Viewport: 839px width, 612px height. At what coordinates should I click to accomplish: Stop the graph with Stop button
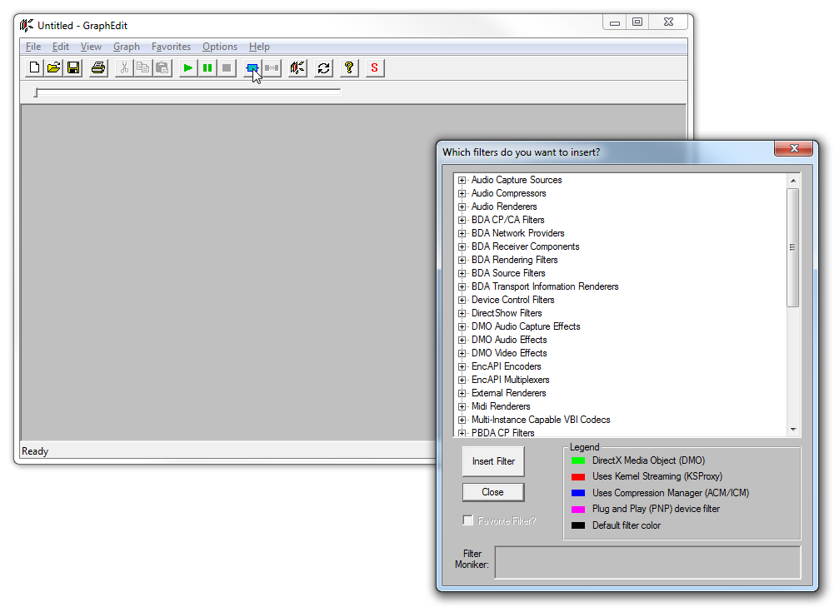point(227,68)
